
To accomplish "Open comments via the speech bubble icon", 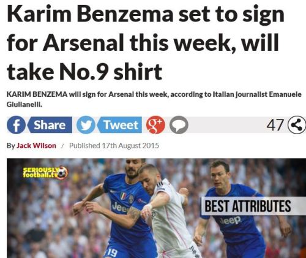I will (179, 125).
